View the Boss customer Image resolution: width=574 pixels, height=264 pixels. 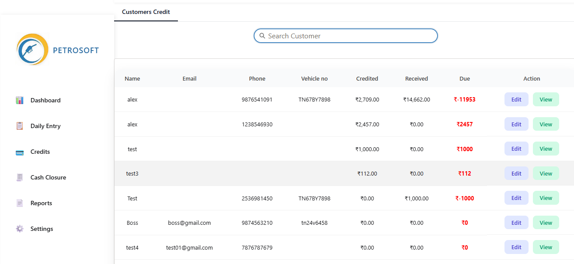pos(546,223)
